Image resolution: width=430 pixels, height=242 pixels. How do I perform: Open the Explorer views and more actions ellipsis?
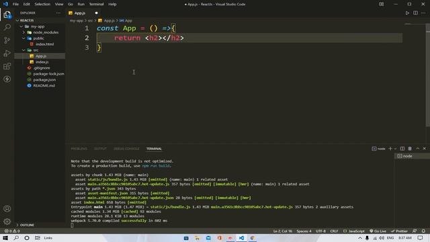tap(58, 13)
